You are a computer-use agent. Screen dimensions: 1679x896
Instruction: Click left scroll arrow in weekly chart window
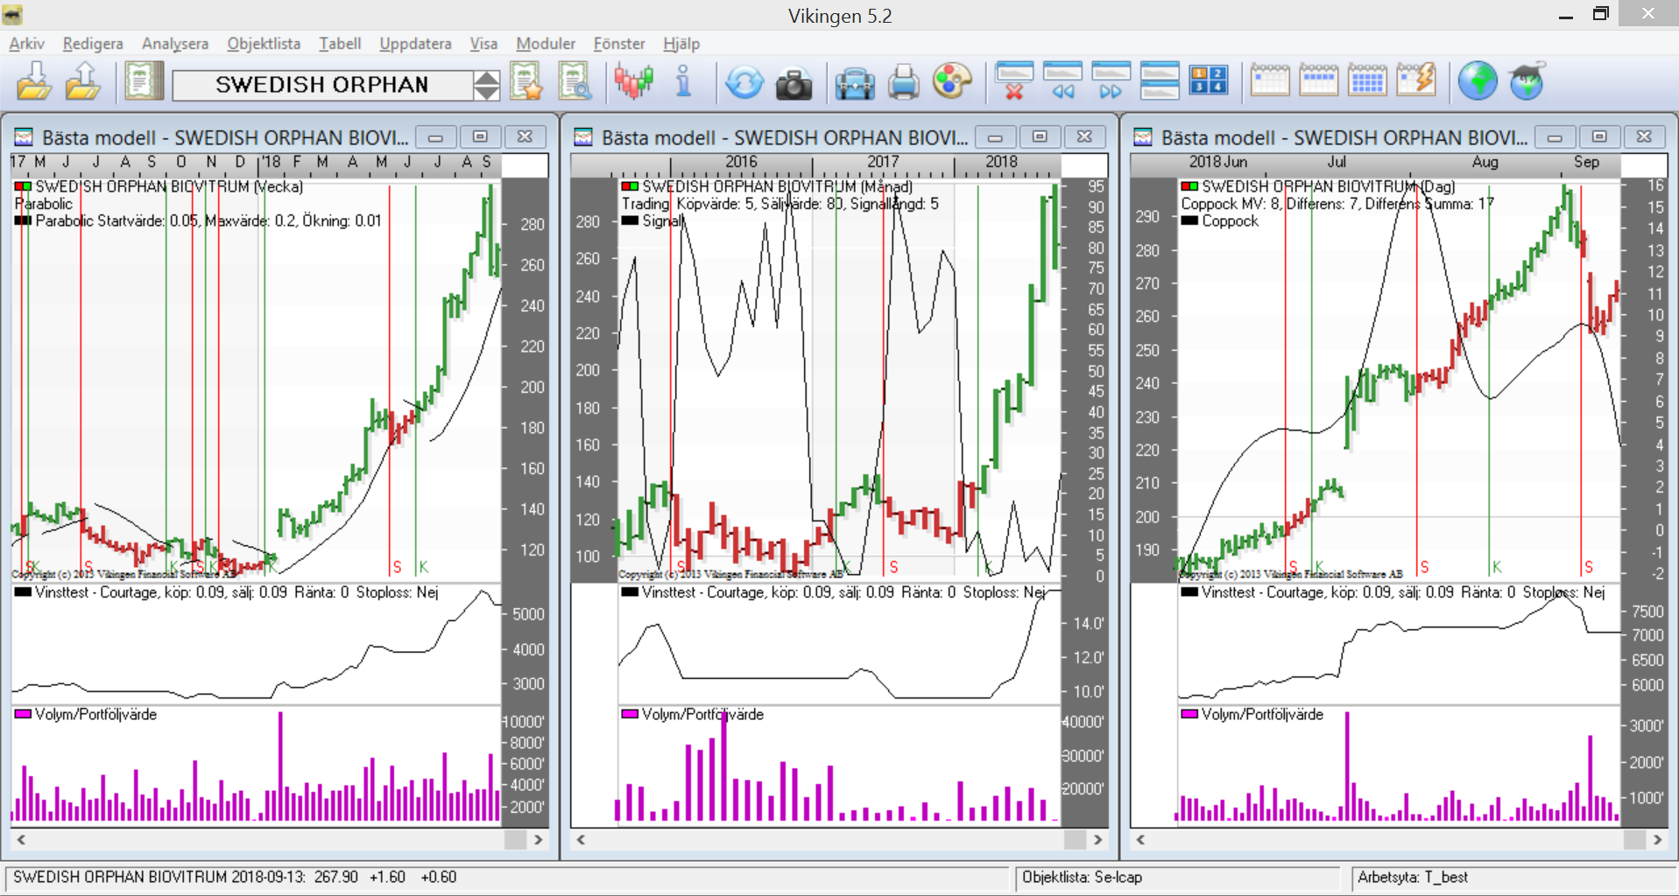[x=21, y=839]
